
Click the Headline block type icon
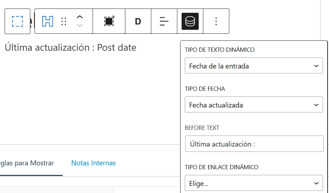point(48,21)
